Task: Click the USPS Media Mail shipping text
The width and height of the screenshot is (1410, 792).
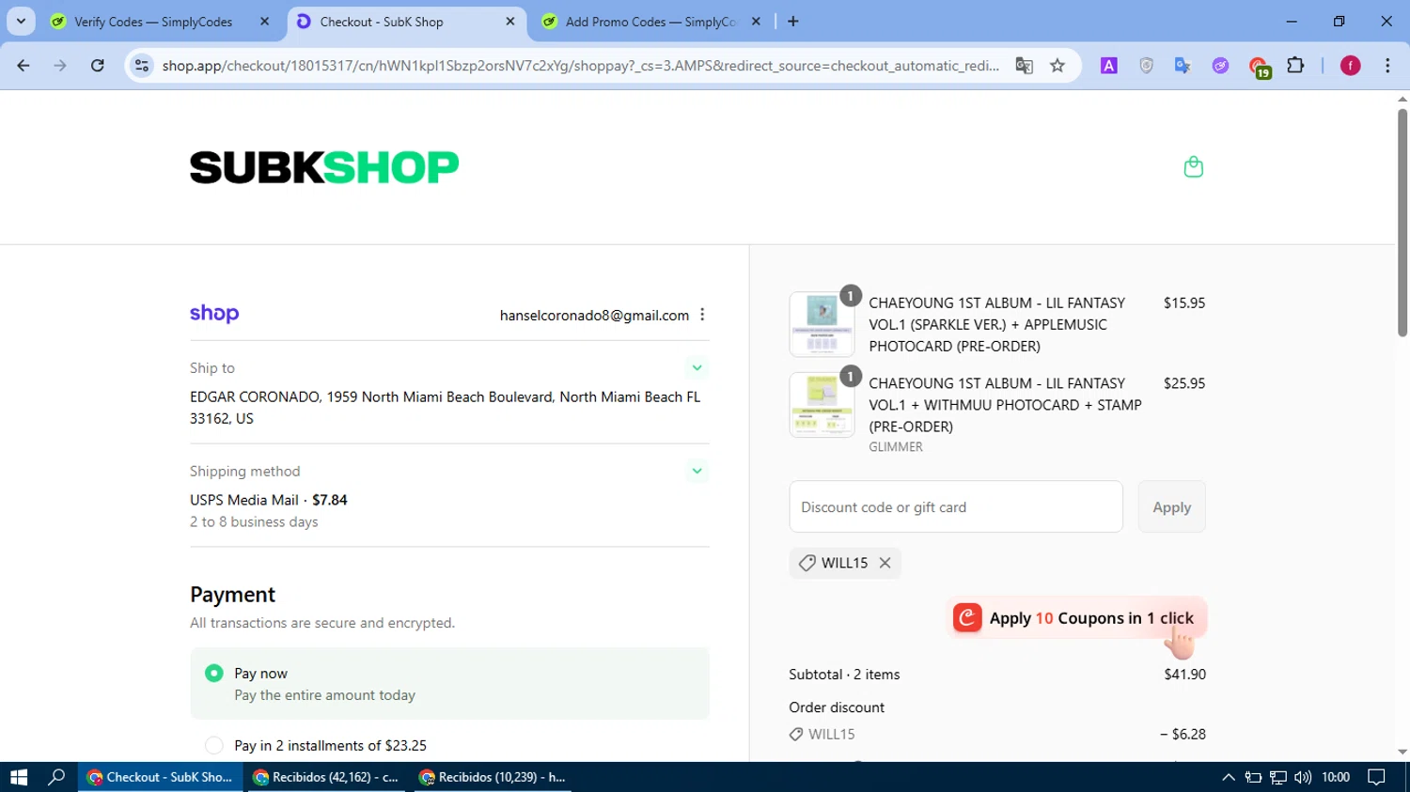Action: (244, 500)
